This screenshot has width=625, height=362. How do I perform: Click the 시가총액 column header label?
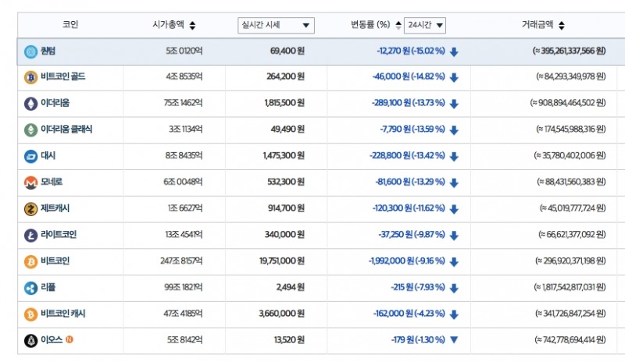[x=168, y=25]
